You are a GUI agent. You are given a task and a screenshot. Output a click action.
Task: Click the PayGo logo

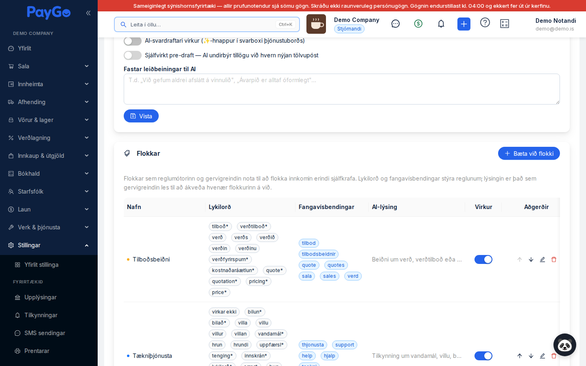[49, 13]
